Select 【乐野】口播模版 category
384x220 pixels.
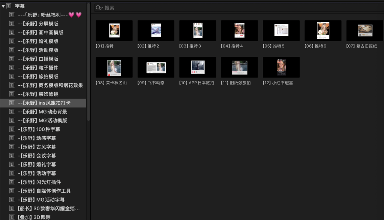tap(43, 59)
